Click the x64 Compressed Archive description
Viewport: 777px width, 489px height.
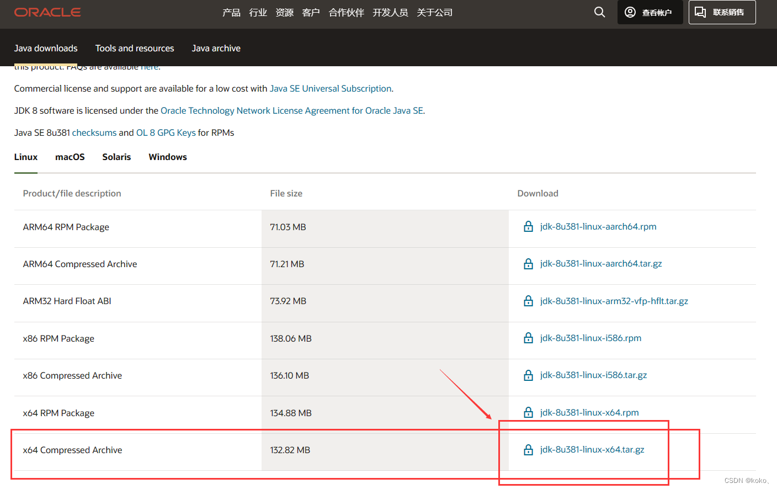[73, 450]
